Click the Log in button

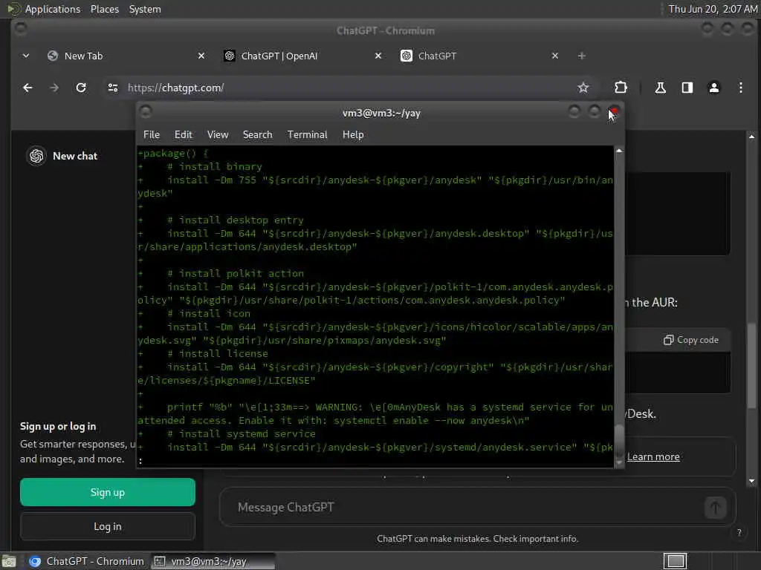pyautogui.click(x=108, y=526)
